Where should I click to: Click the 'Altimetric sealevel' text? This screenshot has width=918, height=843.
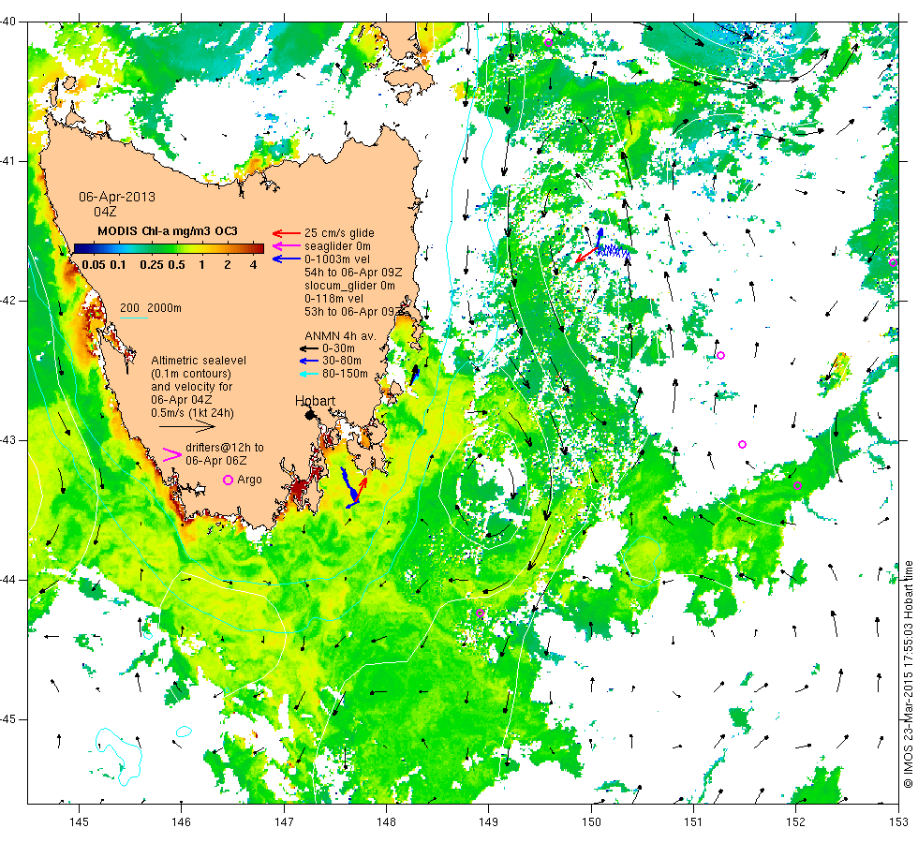pos(199,361)
